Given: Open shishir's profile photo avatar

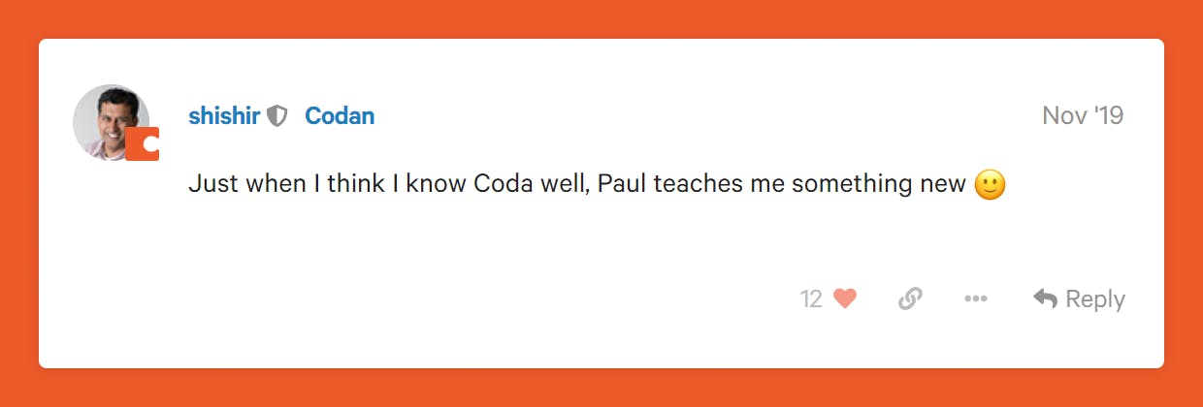Looking at the screenshot, I should point(109,119).
